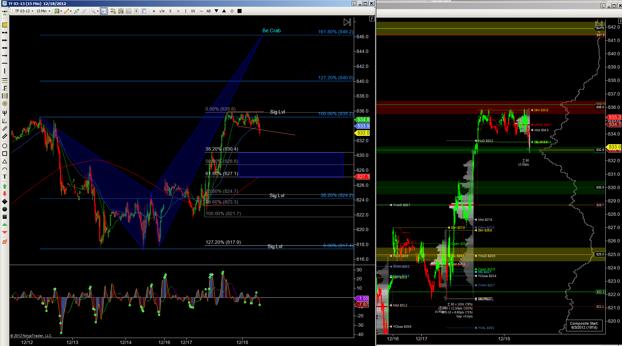Open the TF 03-13 instrument dropdown
This screenshot has width=622, height=346.
coord(24,11)
